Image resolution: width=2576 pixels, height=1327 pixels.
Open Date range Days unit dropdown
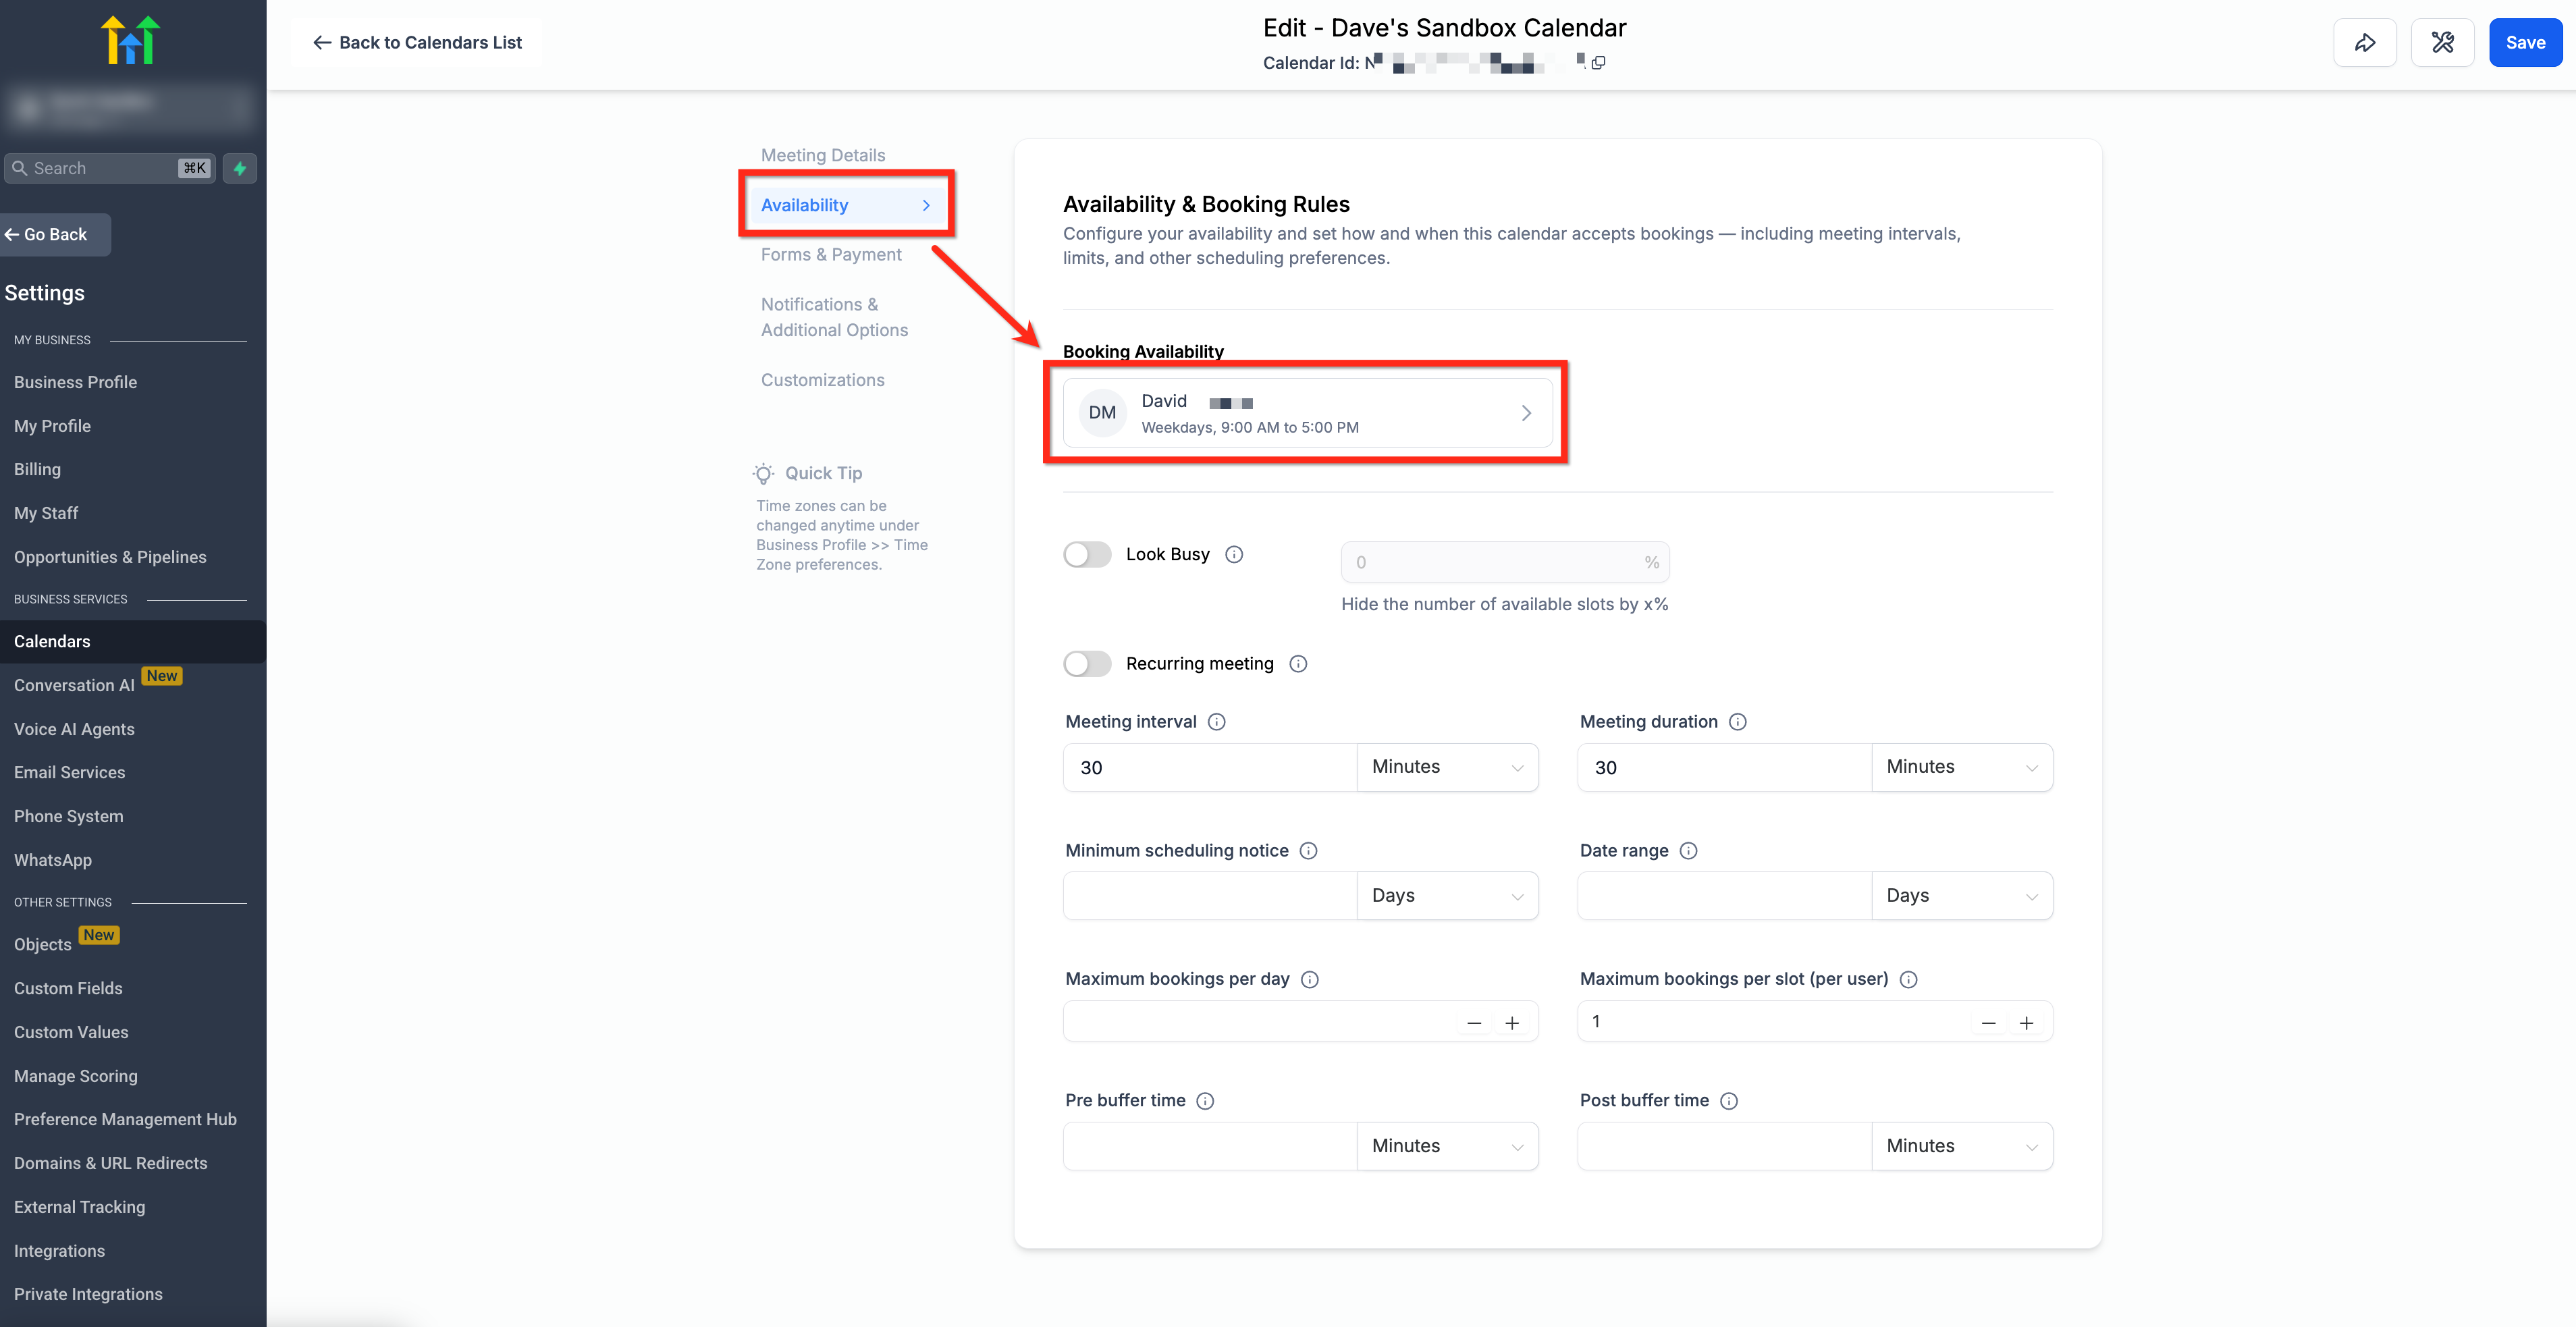click(1961, 896)
